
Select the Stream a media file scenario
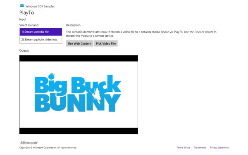[x=41, y=32]
